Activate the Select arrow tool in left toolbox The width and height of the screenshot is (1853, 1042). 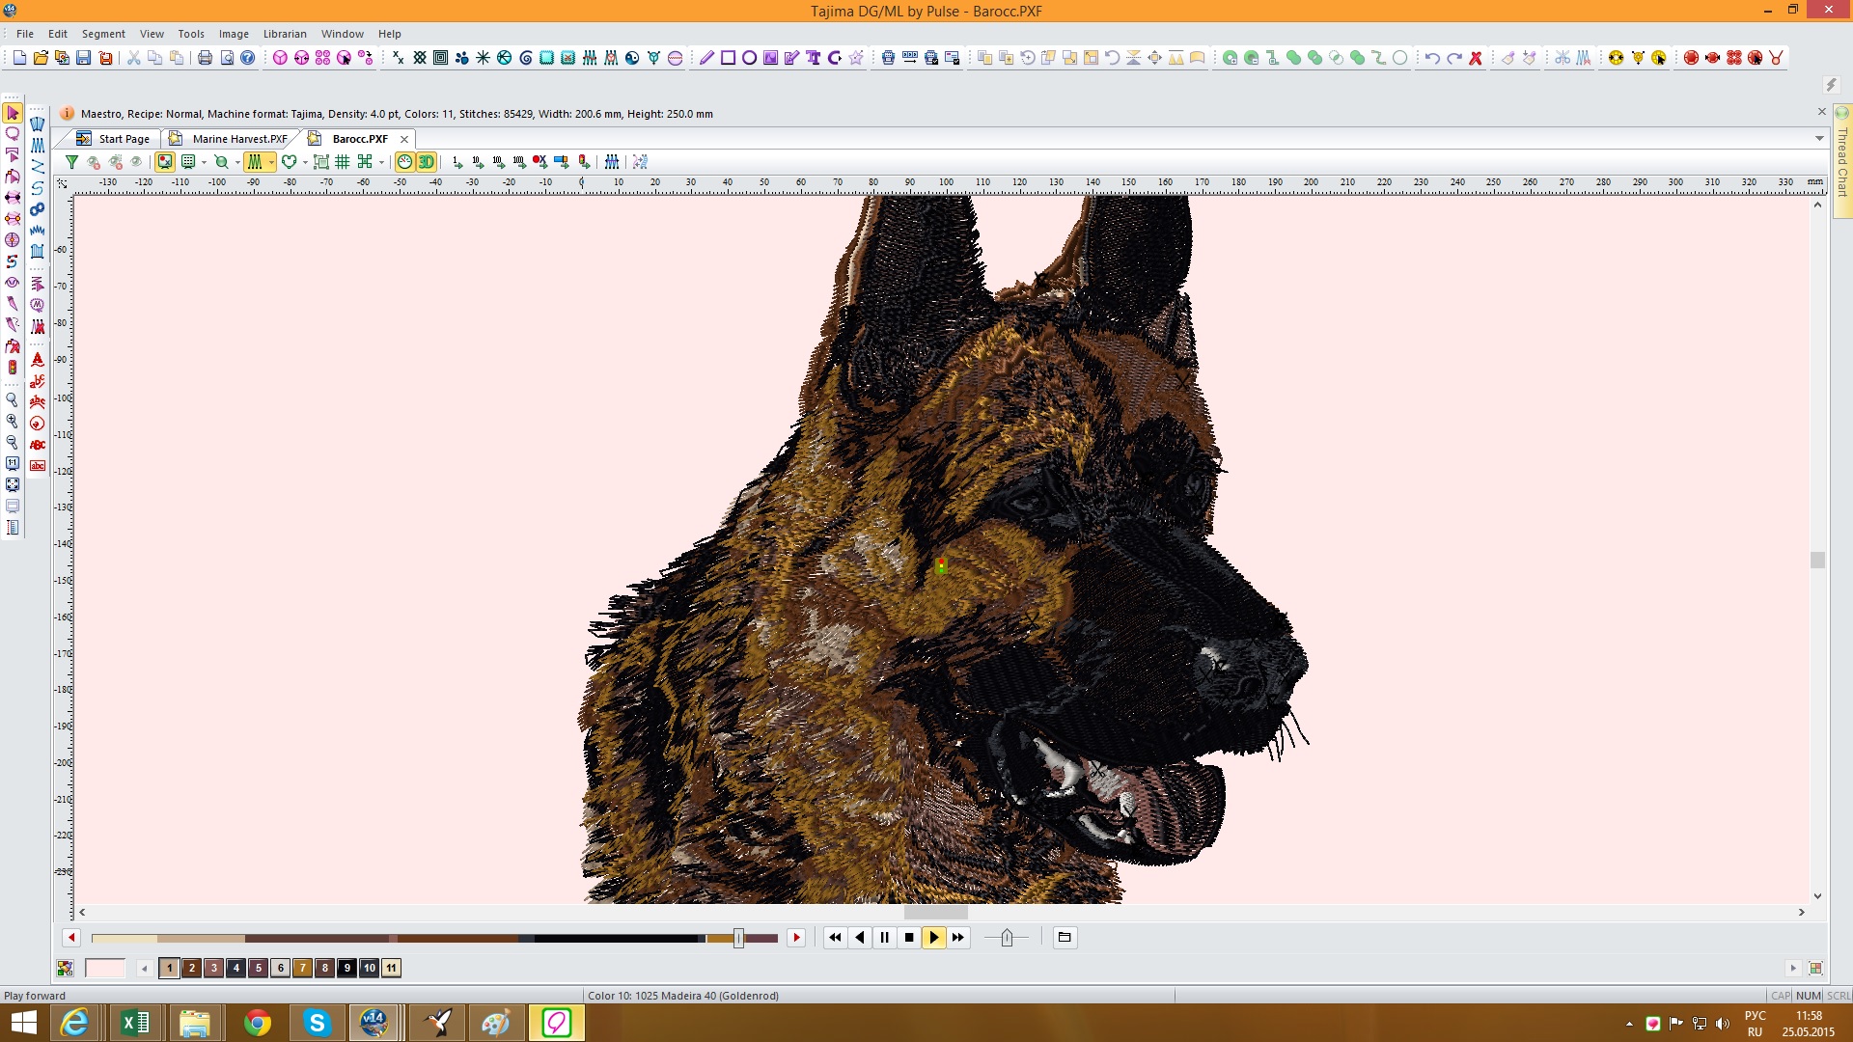coord(13,113)
